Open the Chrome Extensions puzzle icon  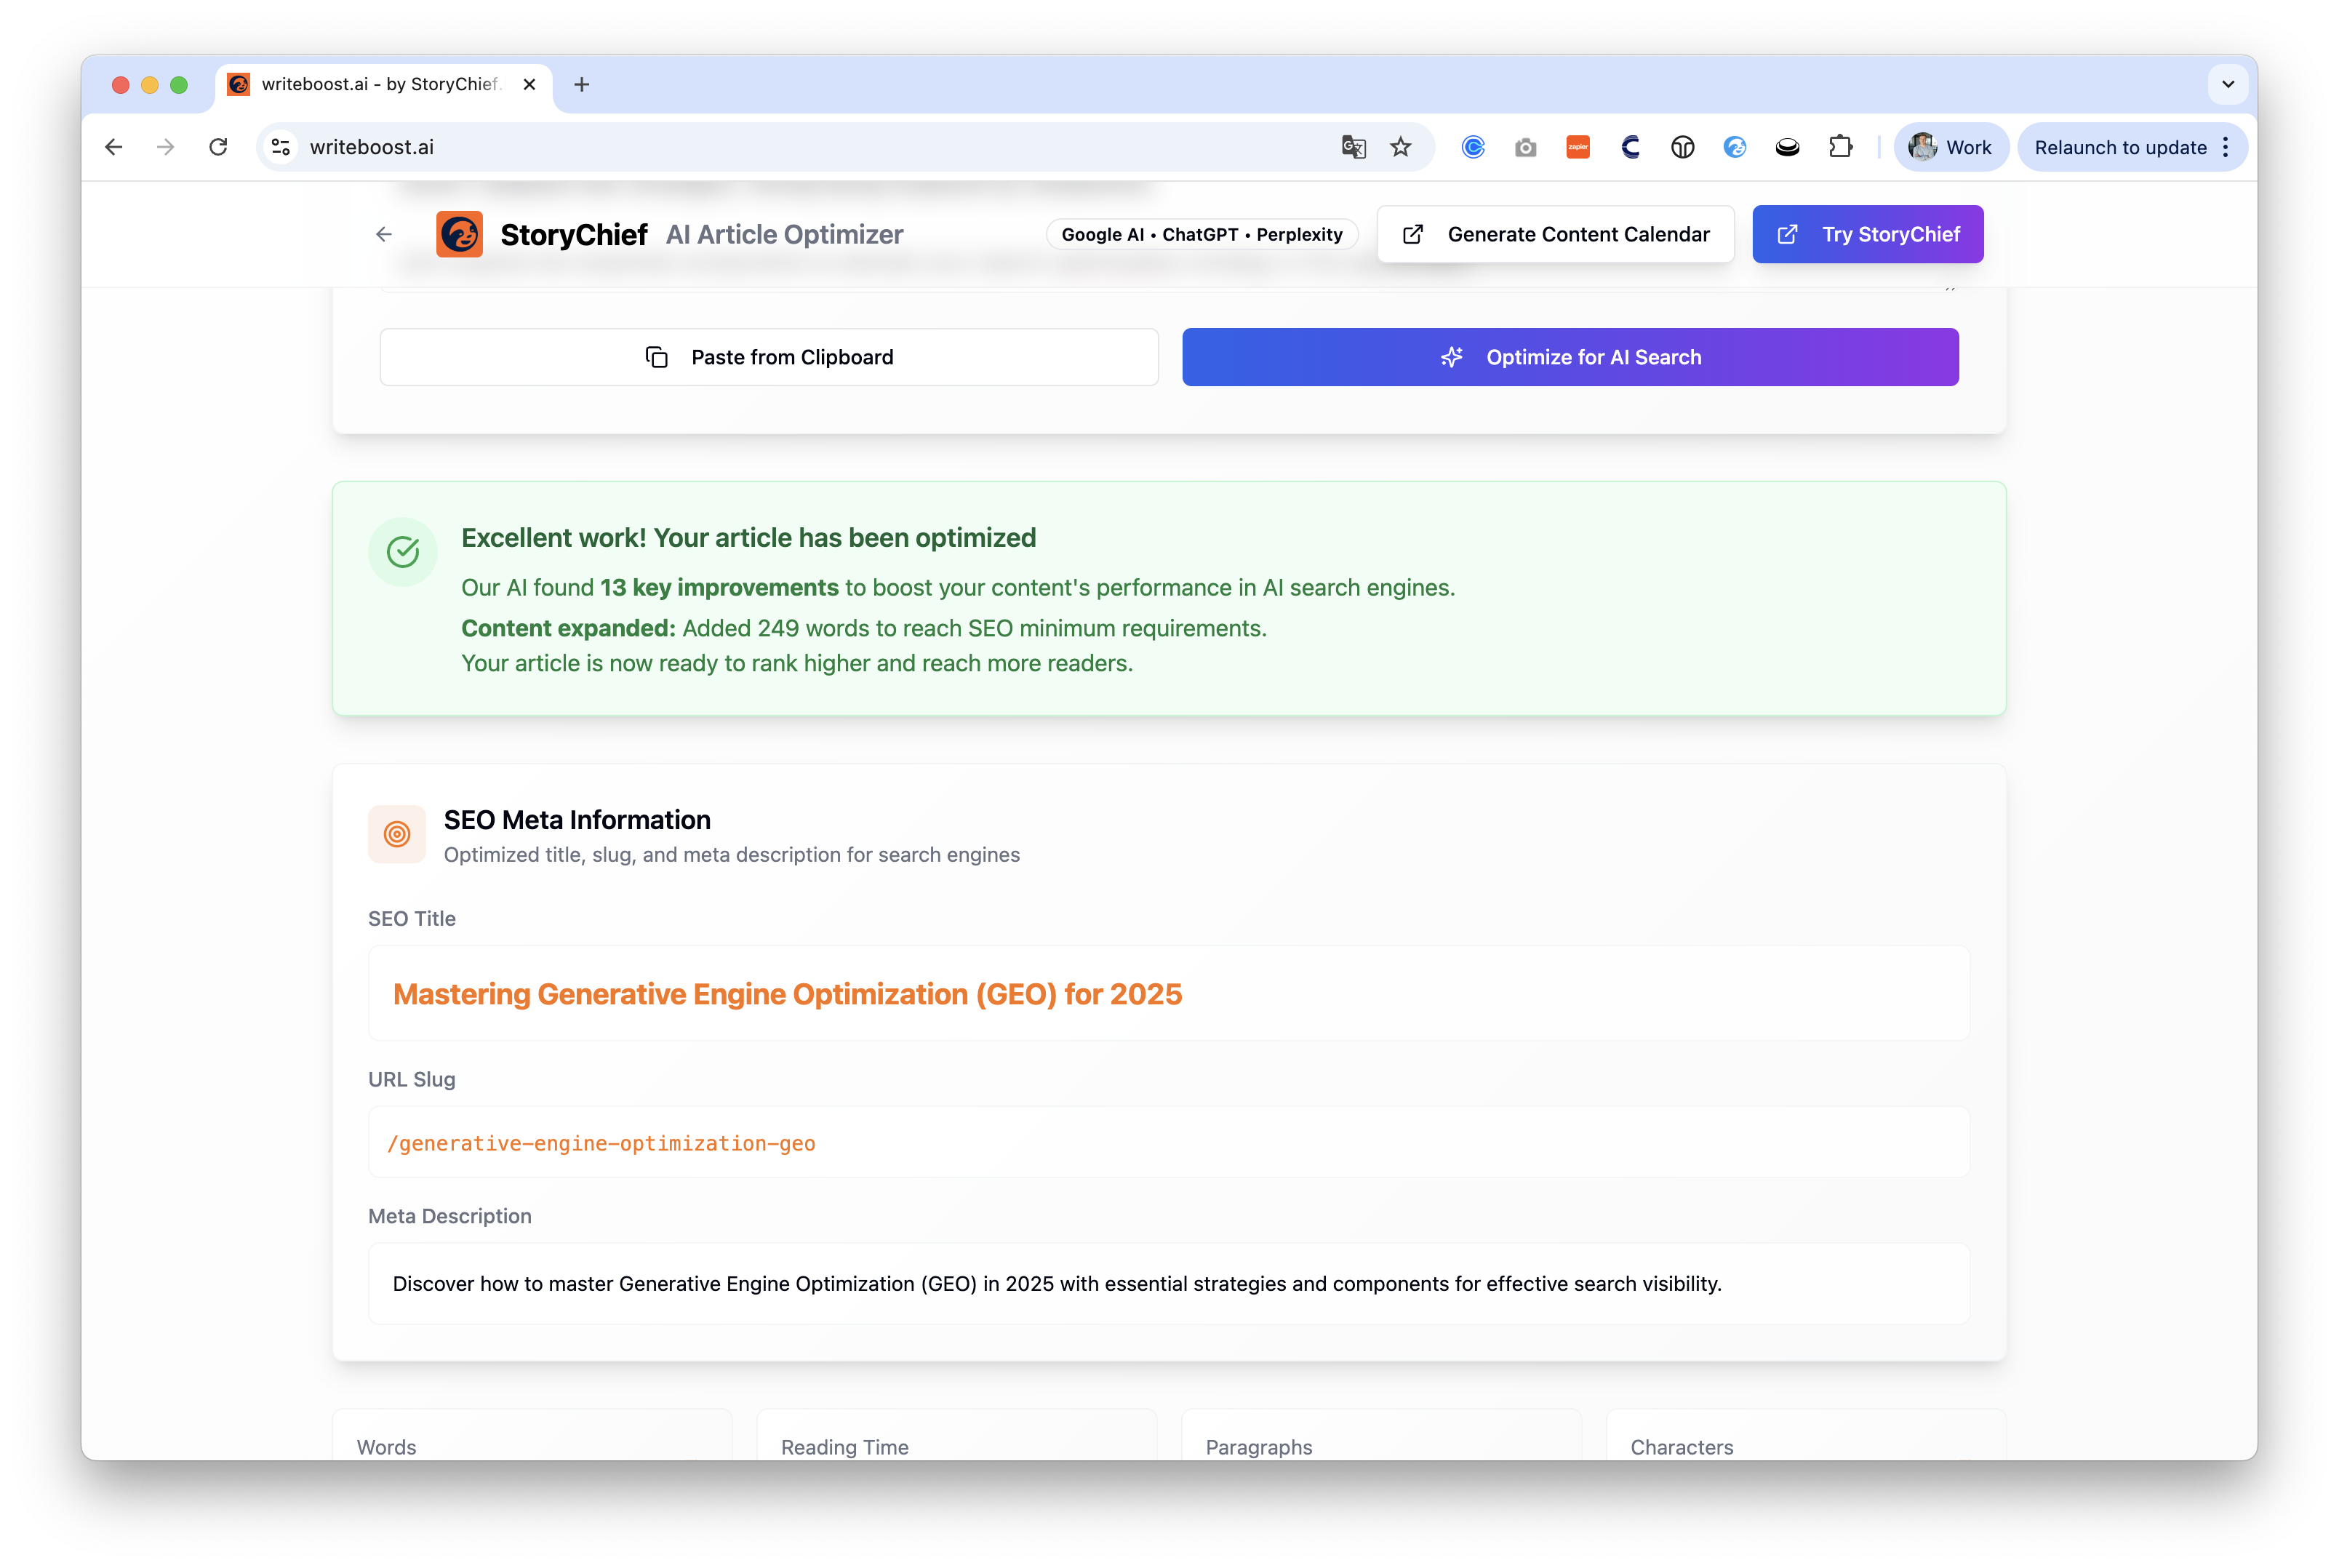1840,147
